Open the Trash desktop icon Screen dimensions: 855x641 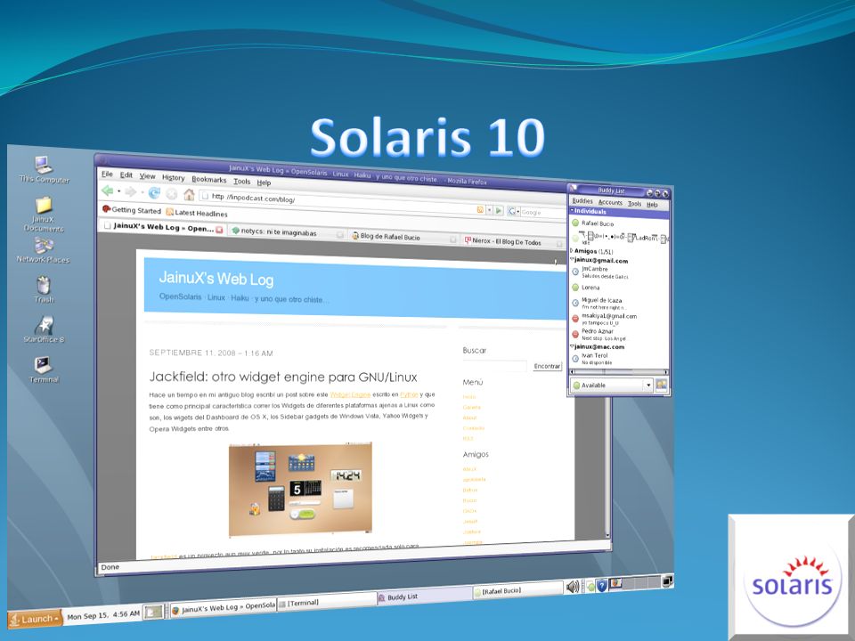pos(44,289)
